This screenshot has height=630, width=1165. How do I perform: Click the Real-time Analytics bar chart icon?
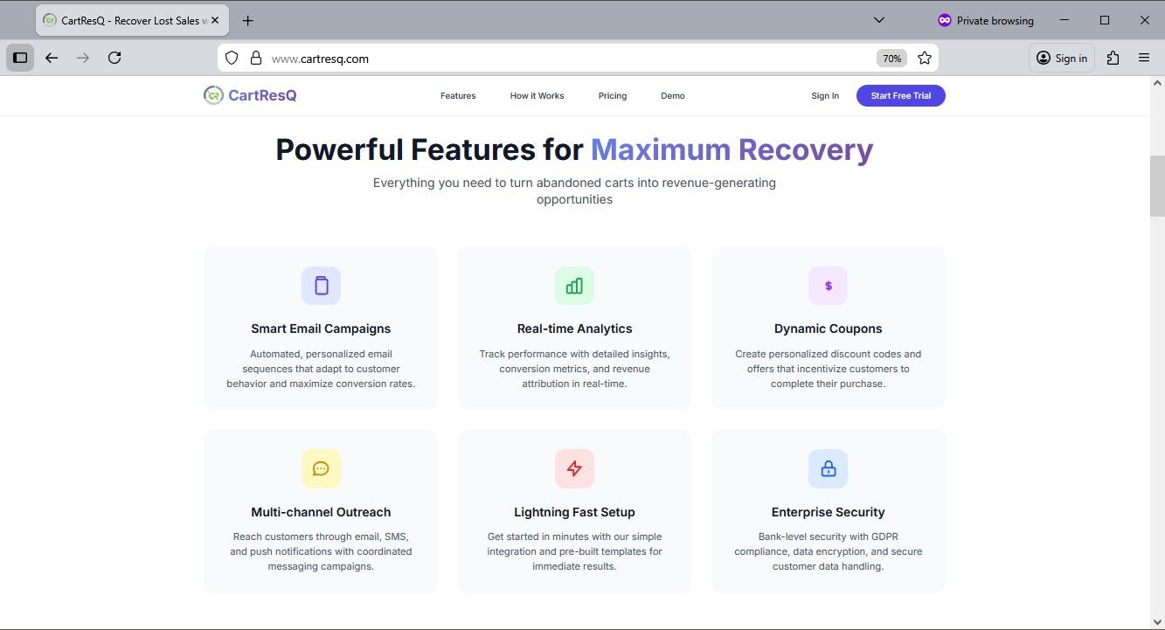pyautogui.click(x=574, y=285)
